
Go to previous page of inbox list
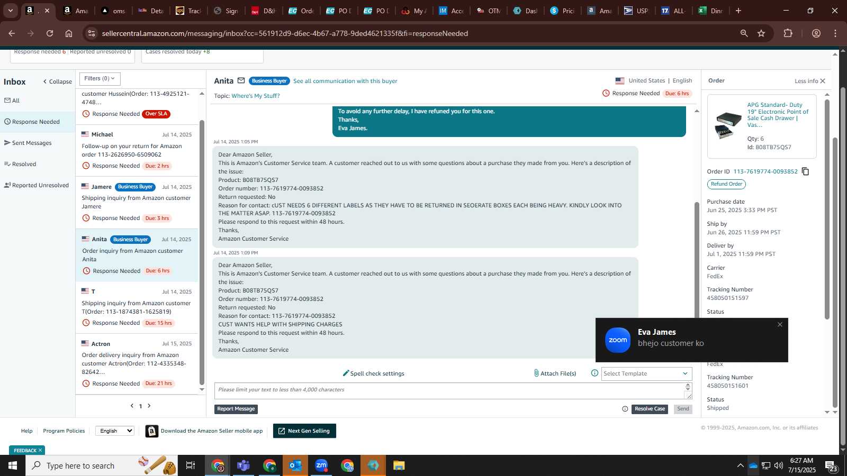[x=132, y=406]
